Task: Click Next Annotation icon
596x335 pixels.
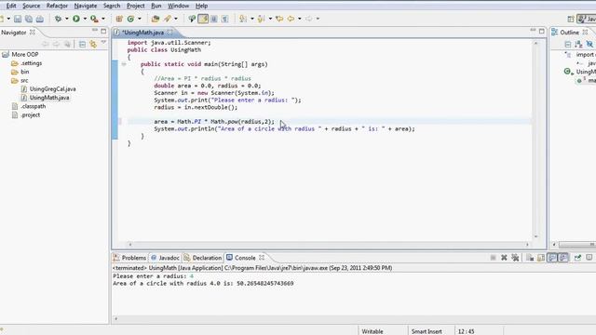Action: coord(243,19)
